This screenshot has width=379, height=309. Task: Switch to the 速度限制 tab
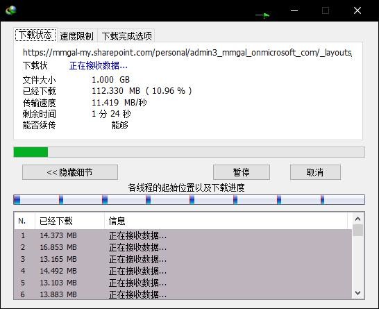(x=76, y=36)
